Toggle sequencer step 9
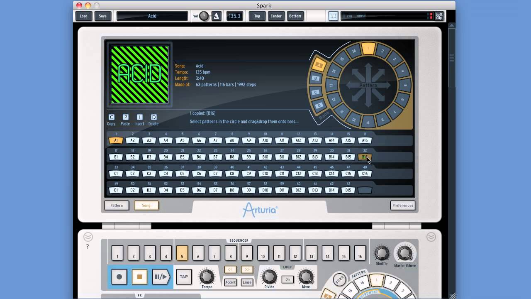Image resolution: width=531 pixels, height=299 pixels. [x=246, y=253]
